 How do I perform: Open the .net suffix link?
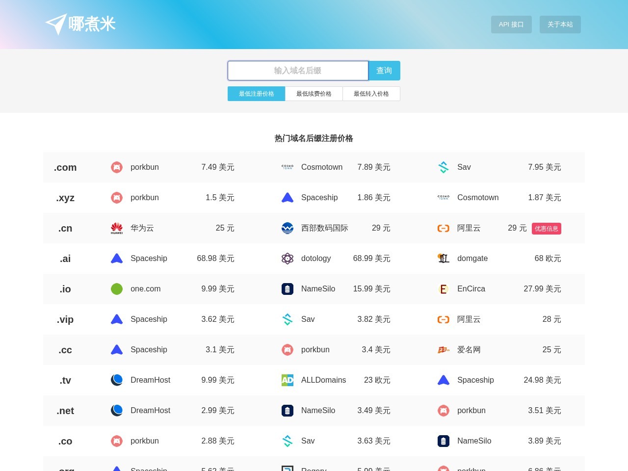[x=65, y=411]
